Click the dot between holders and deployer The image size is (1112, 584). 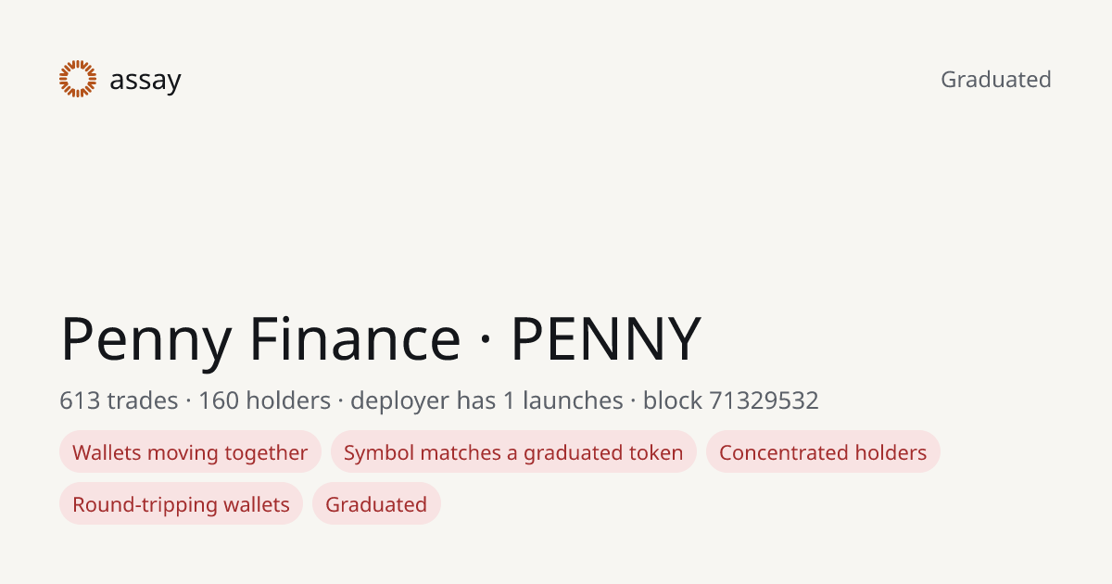tap(340, 401)
